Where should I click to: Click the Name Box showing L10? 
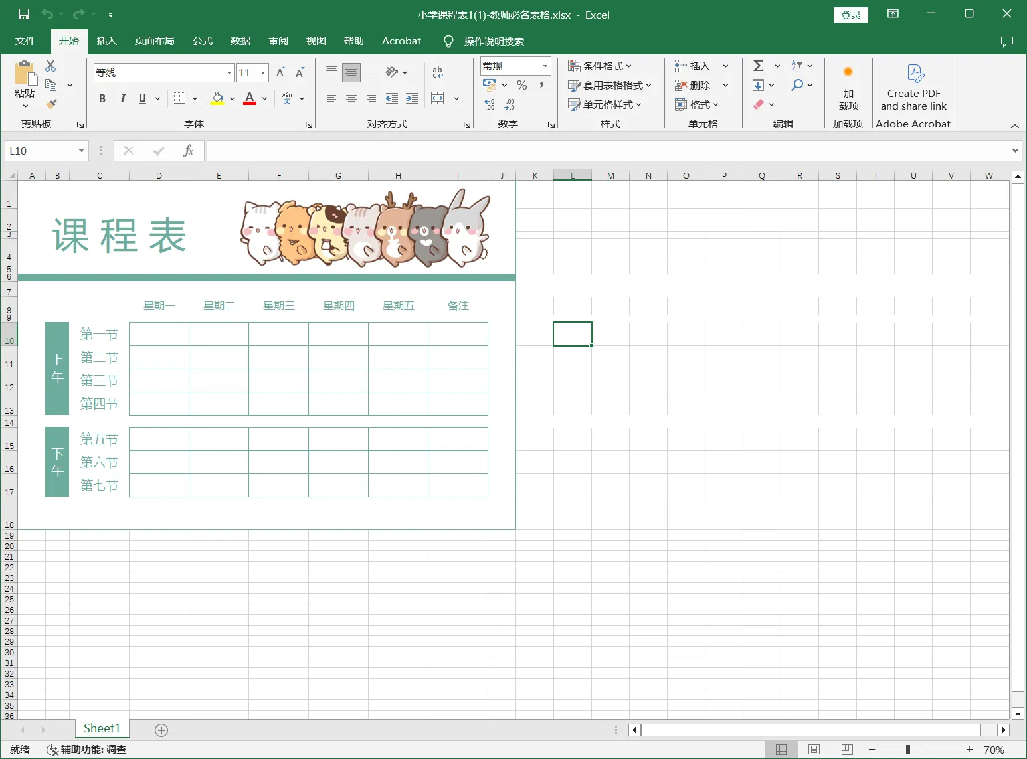pos(41,151)
